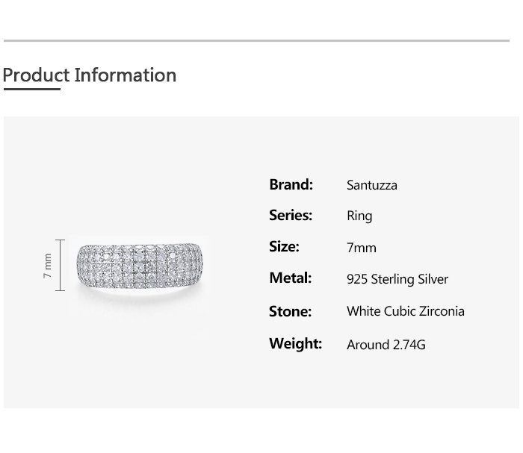The image size is (523, 453).
Task: Click the 925 Sterling Silver text
Action: coord(397,279)
